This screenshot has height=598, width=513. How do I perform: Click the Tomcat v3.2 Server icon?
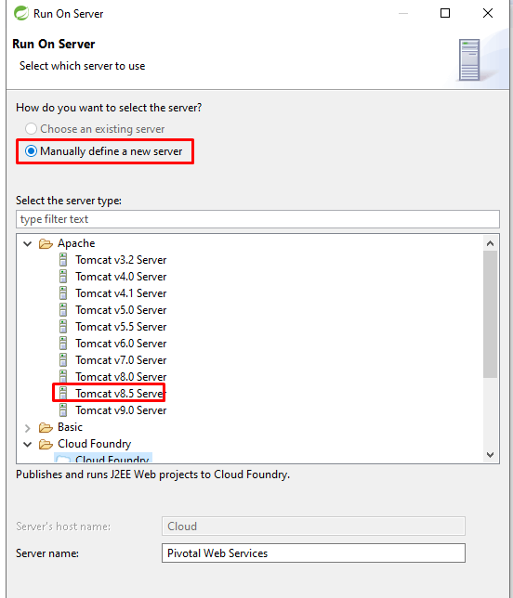pos(63,260)
